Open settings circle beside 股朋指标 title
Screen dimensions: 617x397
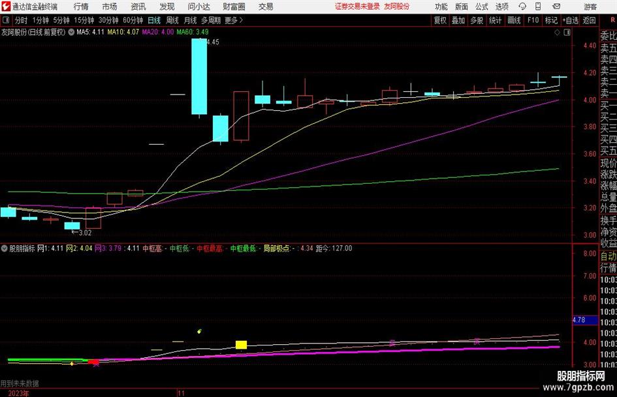click(5, 248)
